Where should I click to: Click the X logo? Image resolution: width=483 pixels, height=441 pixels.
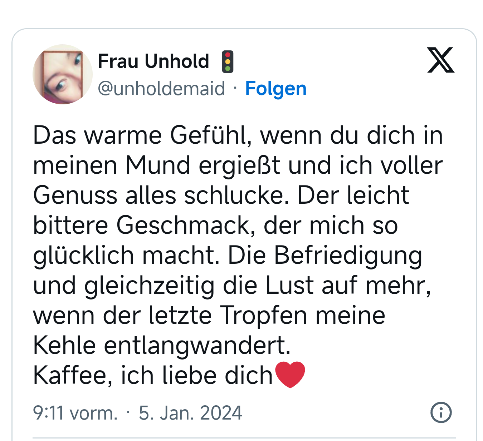coord(440,60)
